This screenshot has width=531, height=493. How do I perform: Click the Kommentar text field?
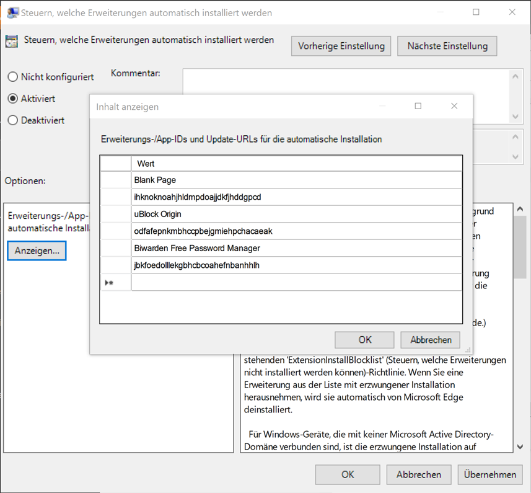(x=345, y=81)
